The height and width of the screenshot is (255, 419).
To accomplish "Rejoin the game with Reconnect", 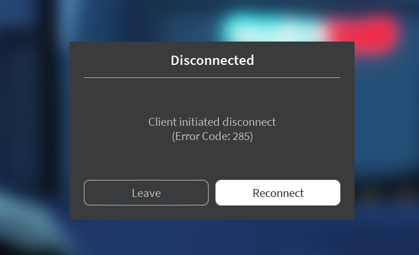I will click(x=278, y=192).
